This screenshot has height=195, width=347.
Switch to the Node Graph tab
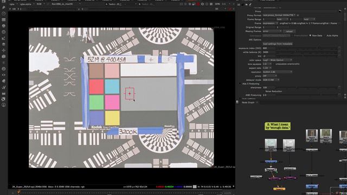pos(248,102)
